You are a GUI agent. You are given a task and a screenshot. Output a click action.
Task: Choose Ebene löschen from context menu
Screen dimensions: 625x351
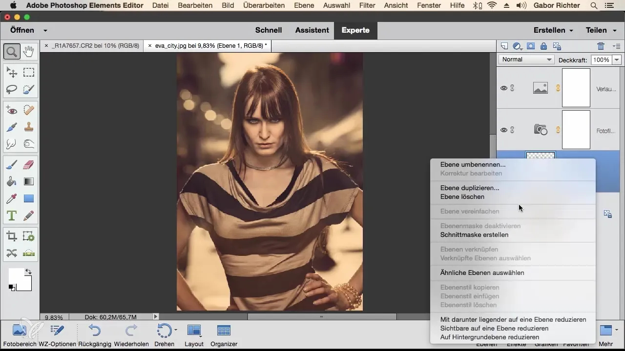point(462,196)
